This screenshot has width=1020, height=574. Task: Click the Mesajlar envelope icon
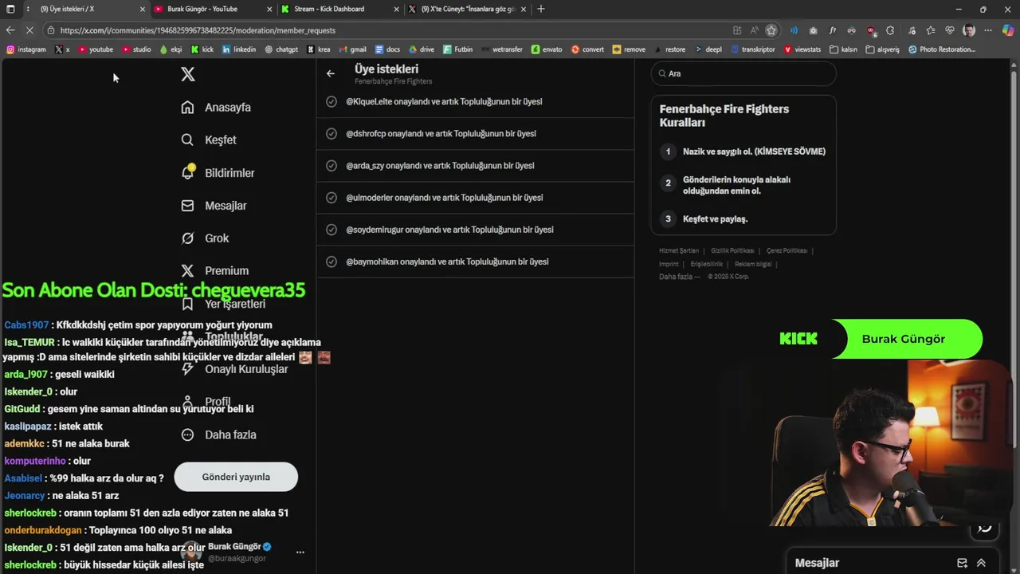(187, 206)
